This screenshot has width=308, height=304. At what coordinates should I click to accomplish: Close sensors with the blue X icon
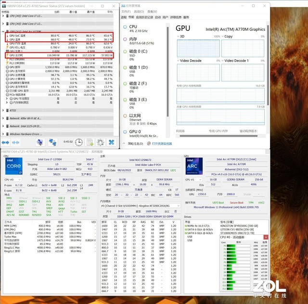[x=112, y=142]
